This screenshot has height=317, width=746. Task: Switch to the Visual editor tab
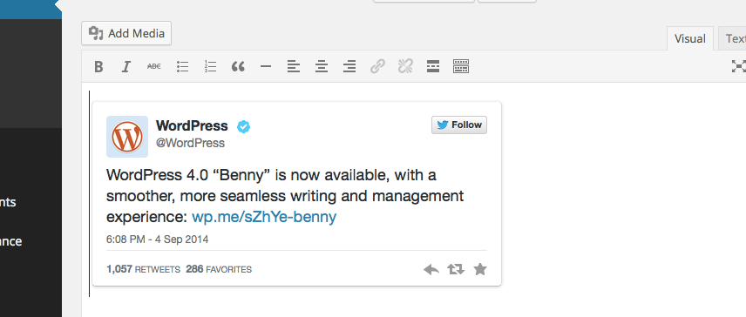tap(690, 38)
